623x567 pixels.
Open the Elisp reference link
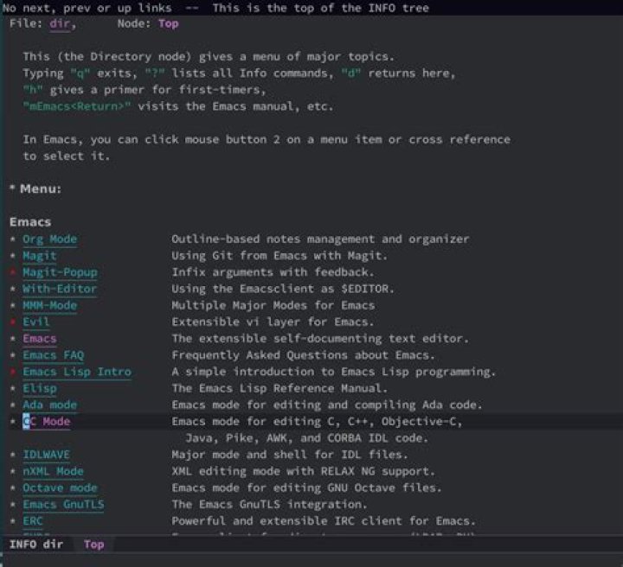[39, 388]
